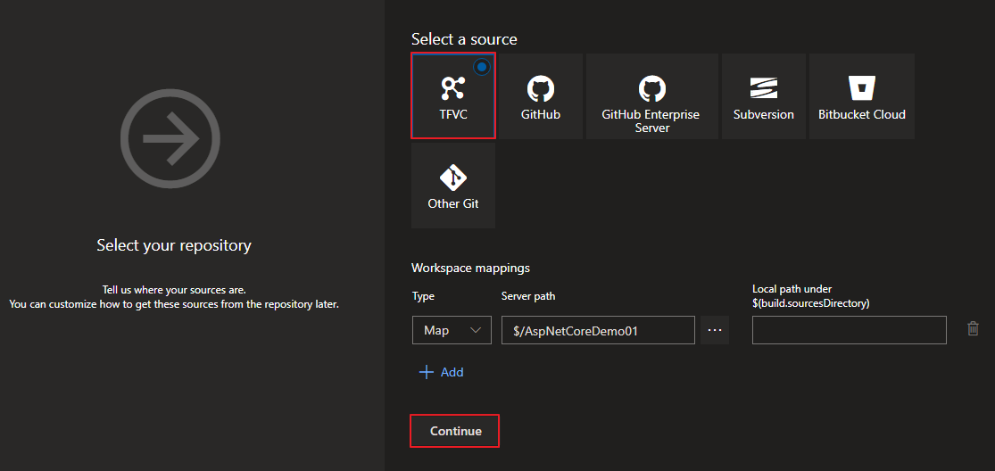Browse server path with ellipsis button
This screenshot has width=995, height=471.
coord(715,330)
